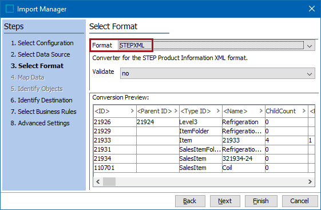
Task: Click the <Type ID> column arrow icon
Action: point(218,111)
